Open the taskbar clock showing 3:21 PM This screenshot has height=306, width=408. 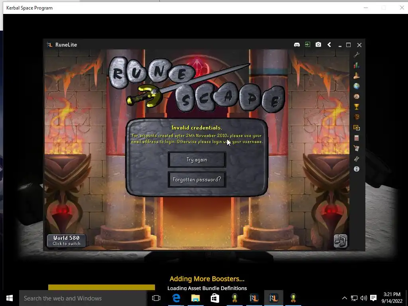pyautogui.click(x=392, y=298)
